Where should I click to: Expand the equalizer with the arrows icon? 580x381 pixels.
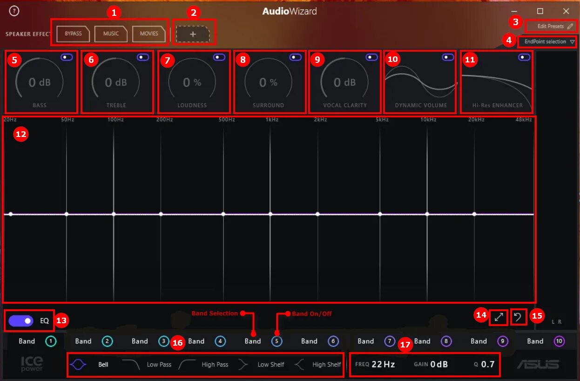[499, 317]
